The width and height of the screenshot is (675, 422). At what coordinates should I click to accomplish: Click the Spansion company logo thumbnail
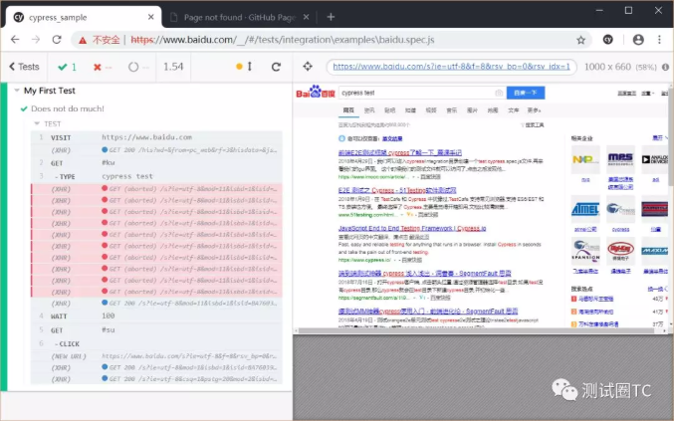pos(585,251)
